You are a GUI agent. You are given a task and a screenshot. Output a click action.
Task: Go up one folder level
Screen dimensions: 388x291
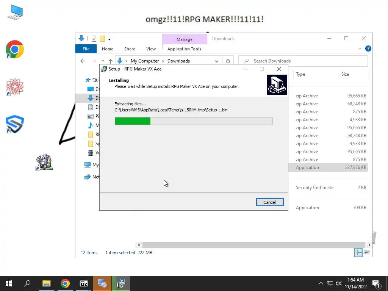(110, 61)
